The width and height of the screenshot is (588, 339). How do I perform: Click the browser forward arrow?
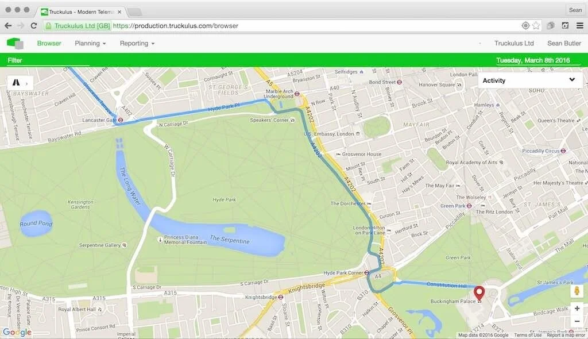pyautogui.click(x=21, y=25)
